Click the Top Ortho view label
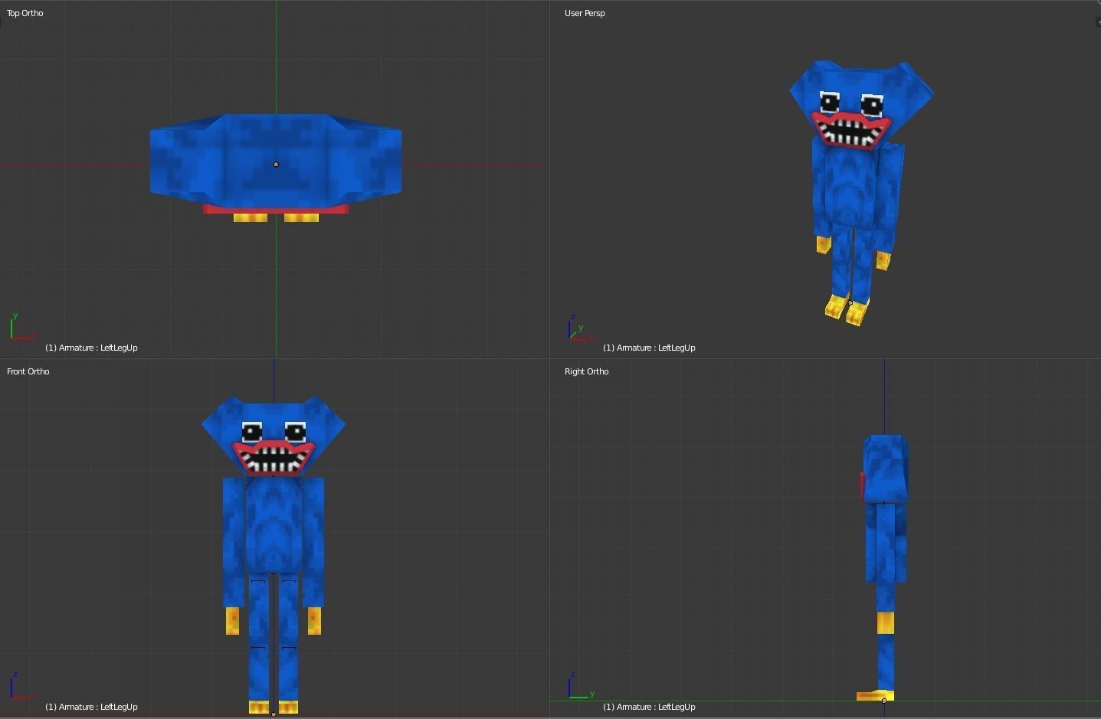This screenshot has width=1101, height=719. (x=25, y=13)
